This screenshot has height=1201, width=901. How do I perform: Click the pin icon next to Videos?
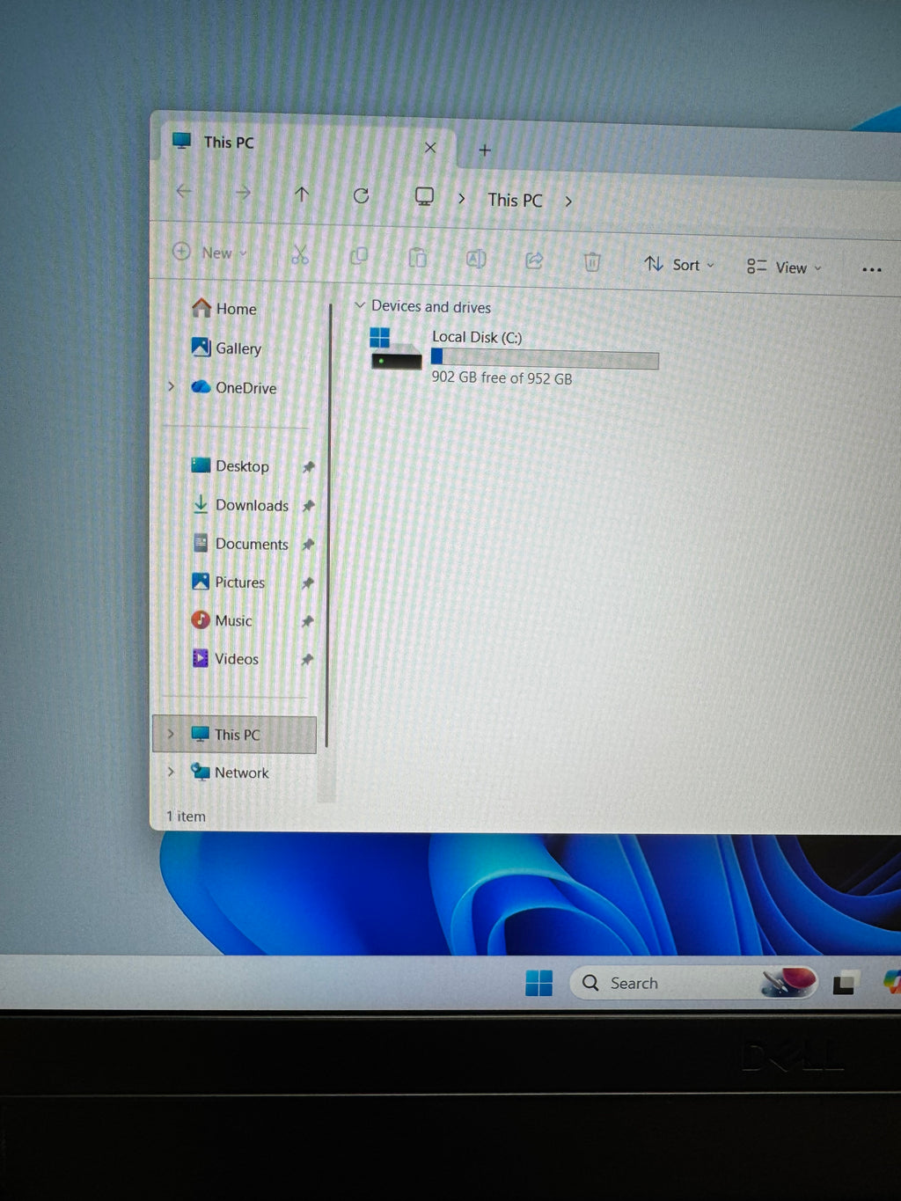pyautogui.click(x=306, y=659)
